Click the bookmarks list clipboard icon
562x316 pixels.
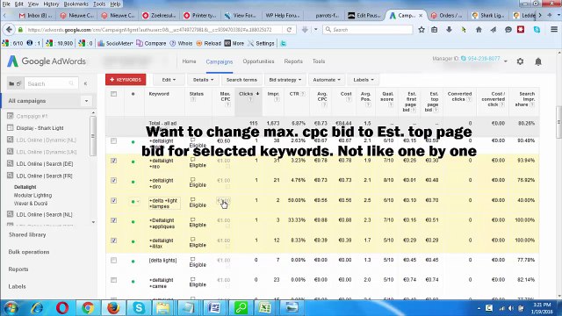(435, 30)
